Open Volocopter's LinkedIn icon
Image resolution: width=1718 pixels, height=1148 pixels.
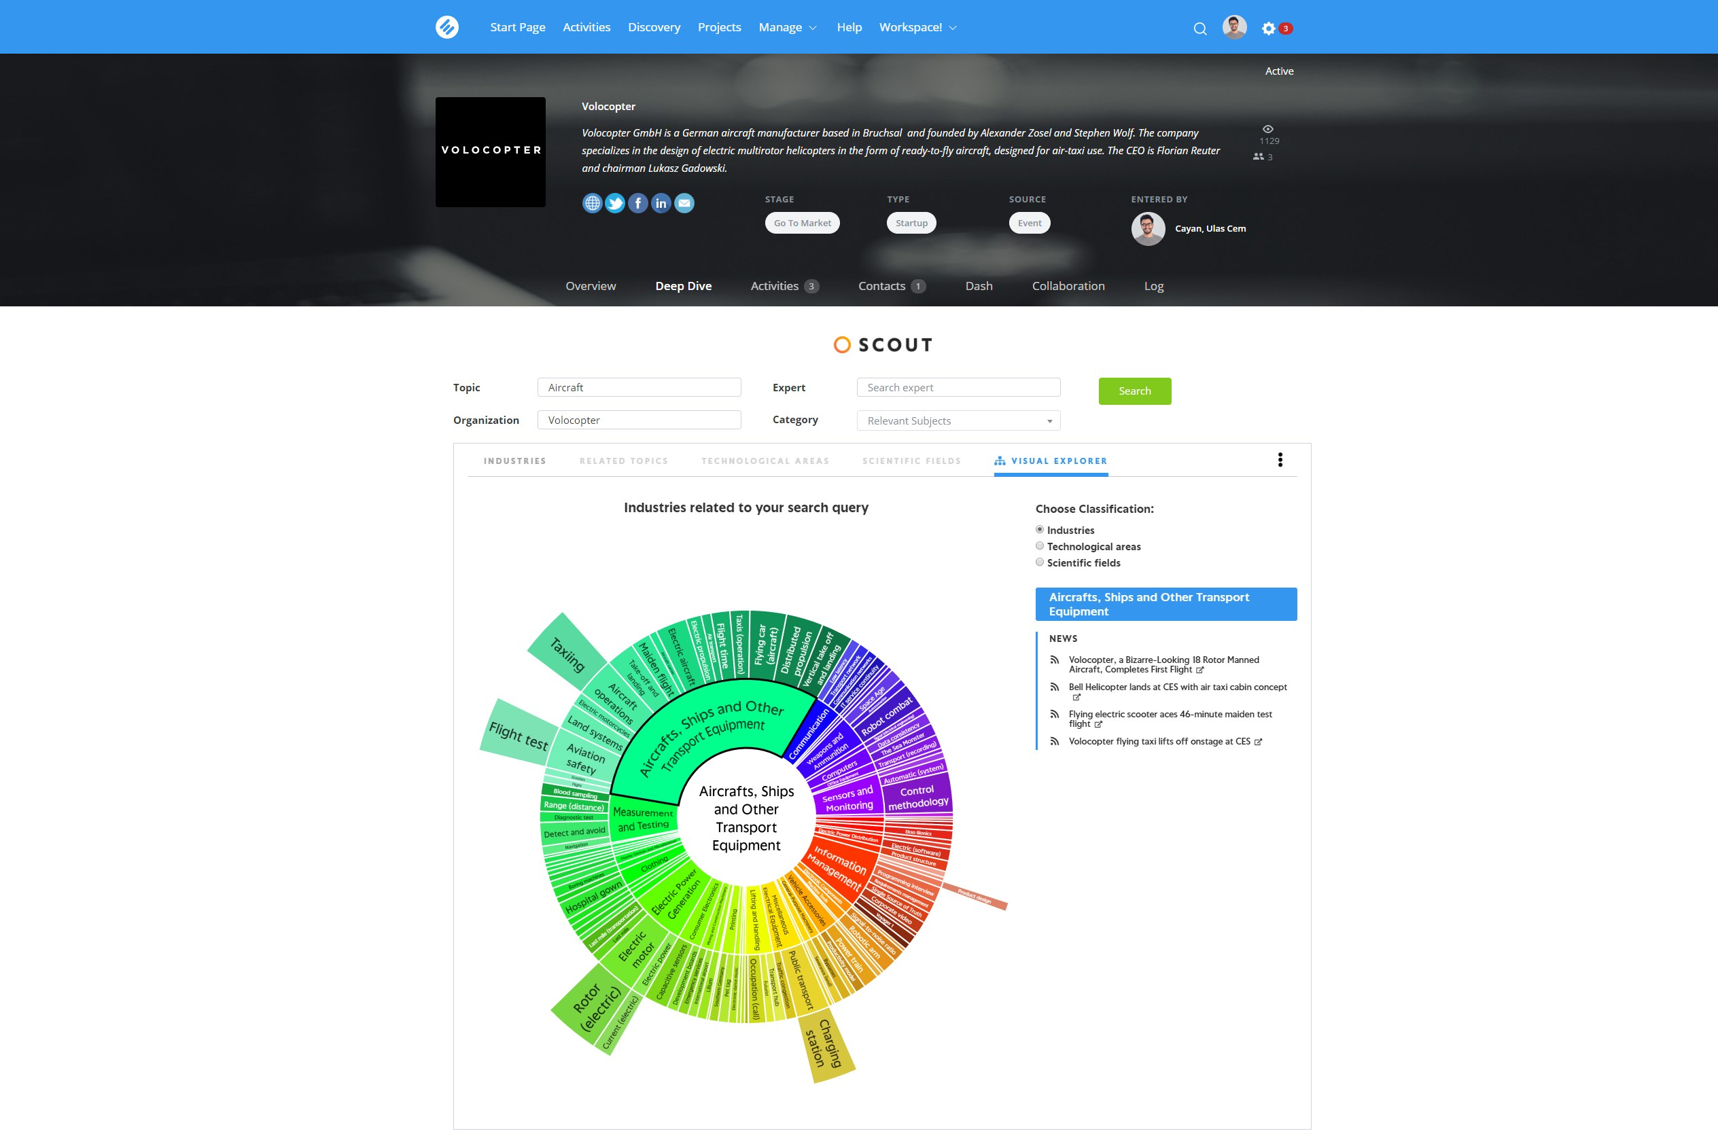[x=661, y=203]
